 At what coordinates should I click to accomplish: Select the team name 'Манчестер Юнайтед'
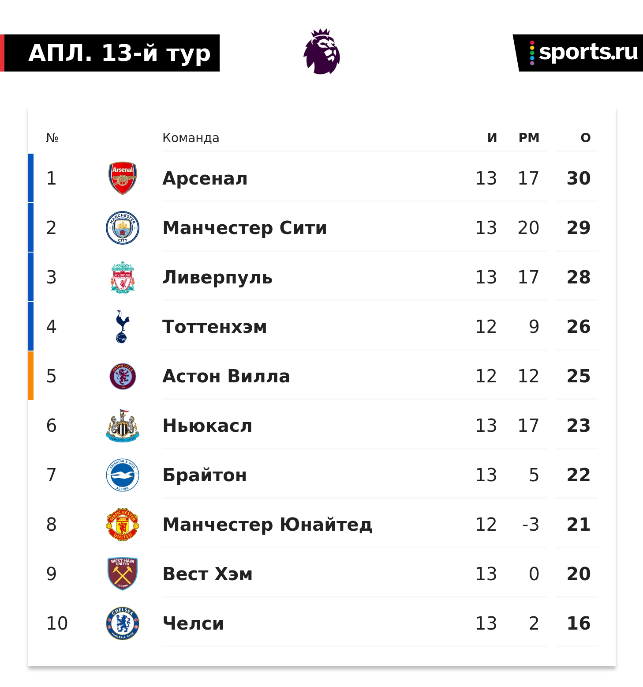[267, 525]
